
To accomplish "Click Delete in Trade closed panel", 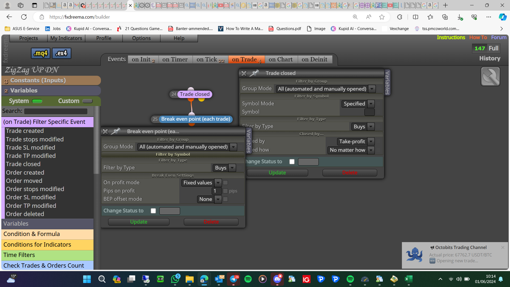I will coord(350,173).
